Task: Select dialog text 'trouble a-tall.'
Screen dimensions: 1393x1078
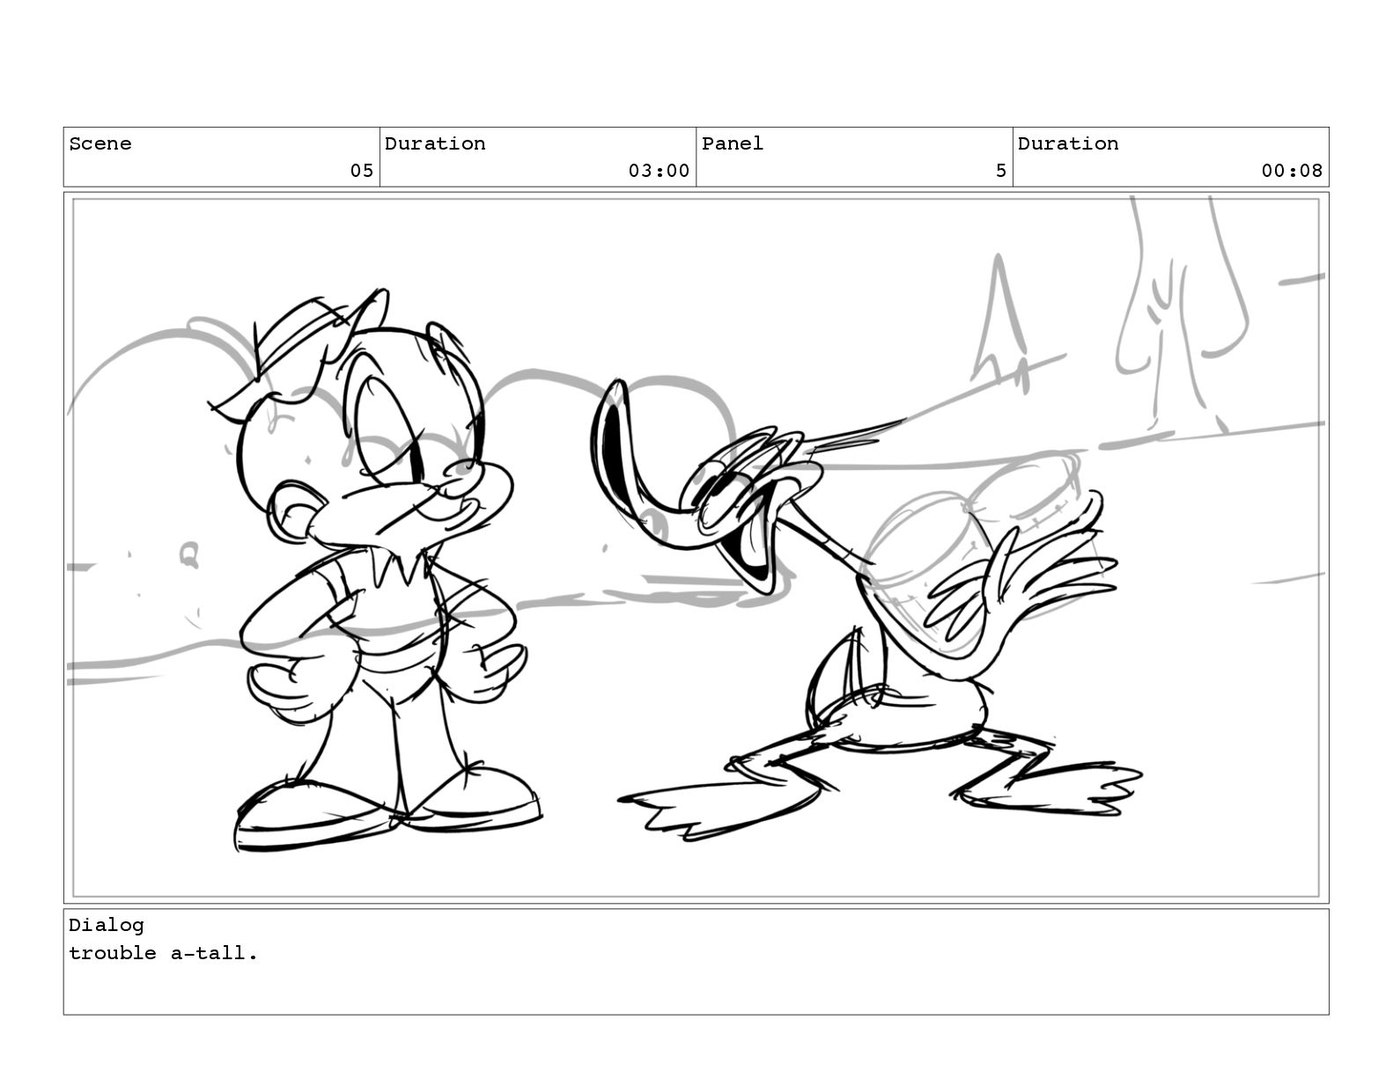Action: coord(164,953)
